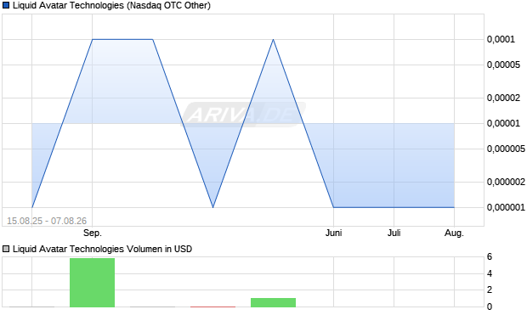Click the '0,000005' price axis label
The image size is (527, 315).
[x=506, y=149]
